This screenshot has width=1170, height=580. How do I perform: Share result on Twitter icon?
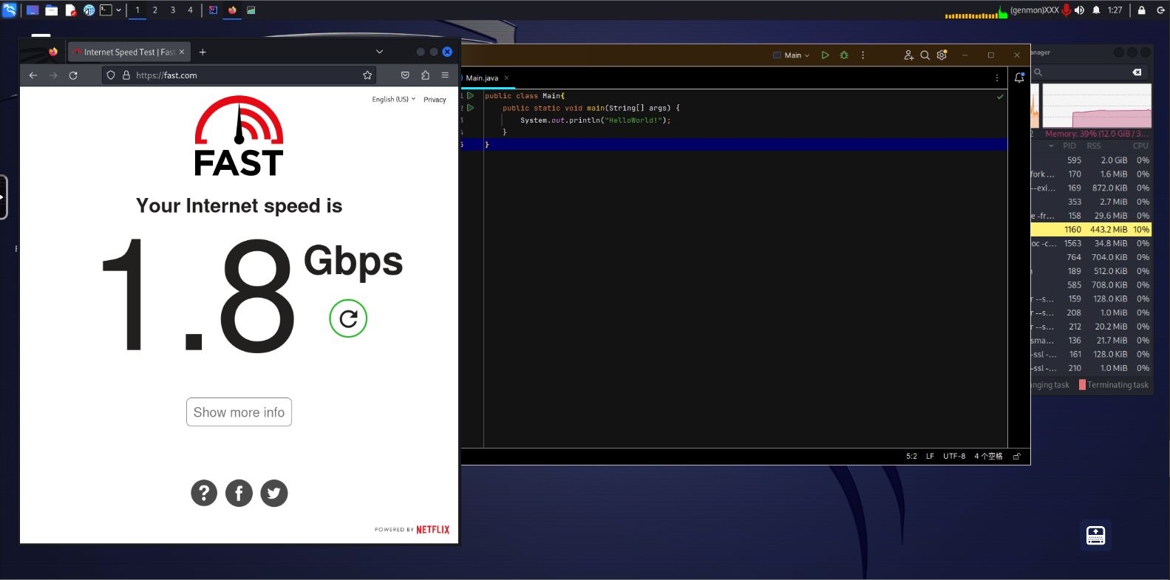[x=274, y=493]
